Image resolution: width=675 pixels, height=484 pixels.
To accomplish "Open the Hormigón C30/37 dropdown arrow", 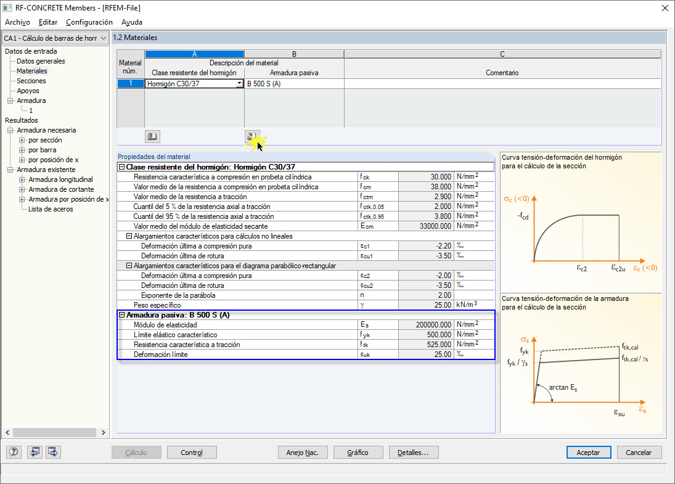I will click(x=239, y=83).
